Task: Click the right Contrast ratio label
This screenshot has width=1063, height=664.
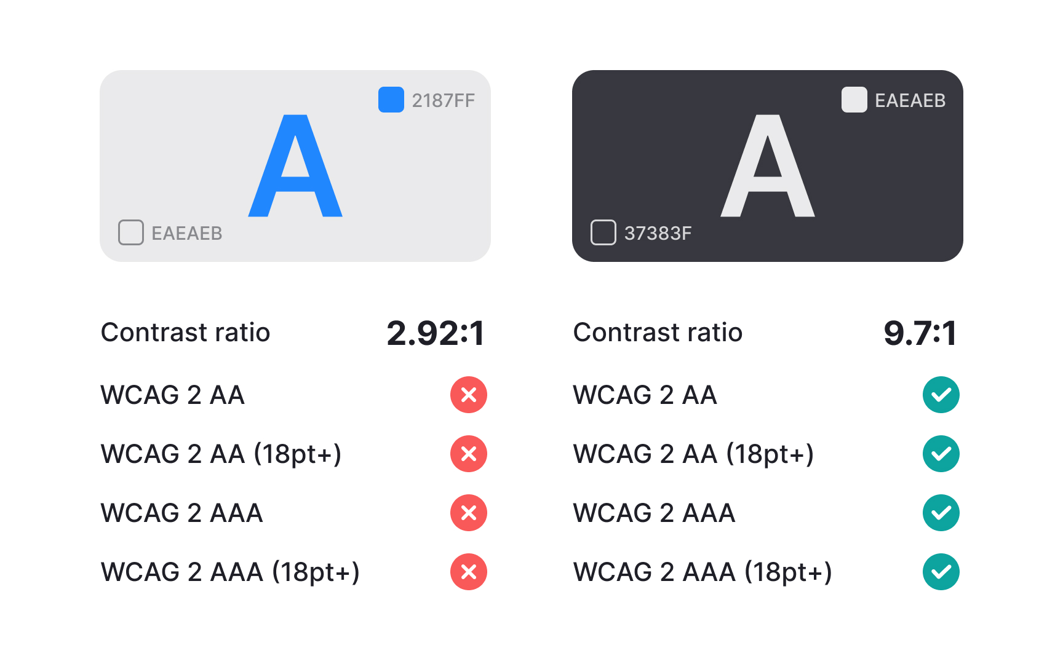Action: [658, 333]
